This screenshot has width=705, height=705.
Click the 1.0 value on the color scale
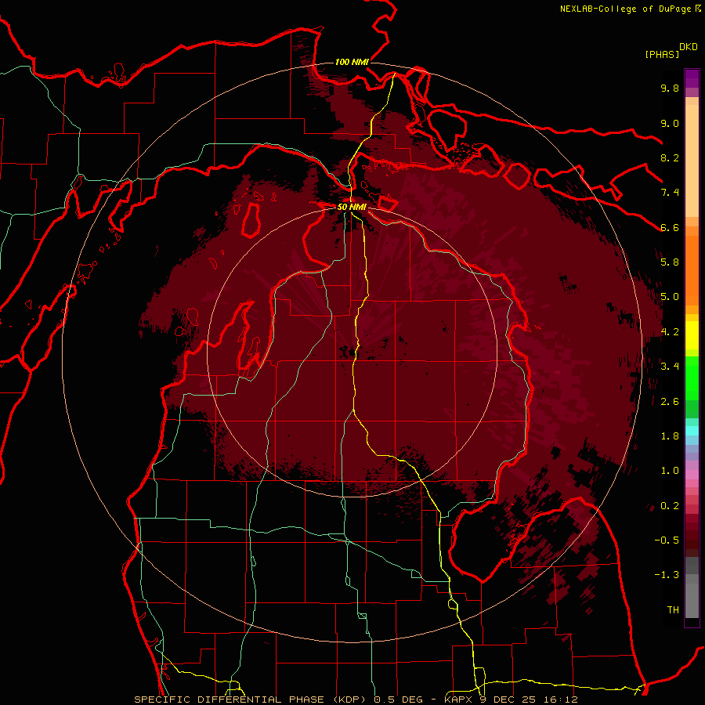(670, 471)
